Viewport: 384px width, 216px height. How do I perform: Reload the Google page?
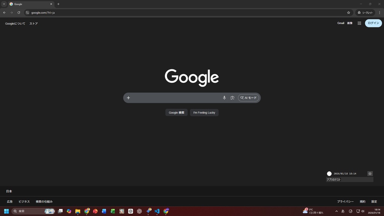[x=19, y=12]
